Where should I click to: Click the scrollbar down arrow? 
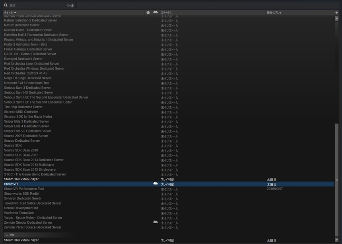pos(337,240)
